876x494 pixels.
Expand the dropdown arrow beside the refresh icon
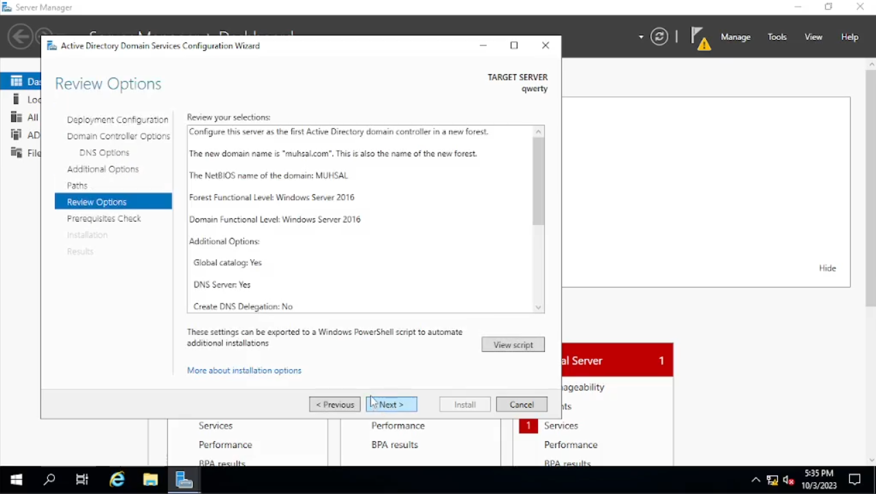(x=641, y=37)
